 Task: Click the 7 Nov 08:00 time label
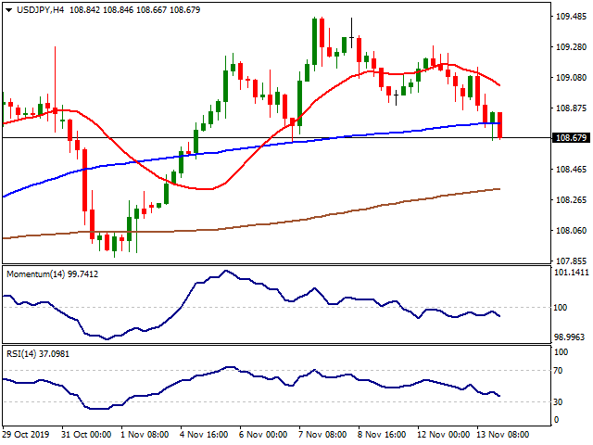coord(322,435)
